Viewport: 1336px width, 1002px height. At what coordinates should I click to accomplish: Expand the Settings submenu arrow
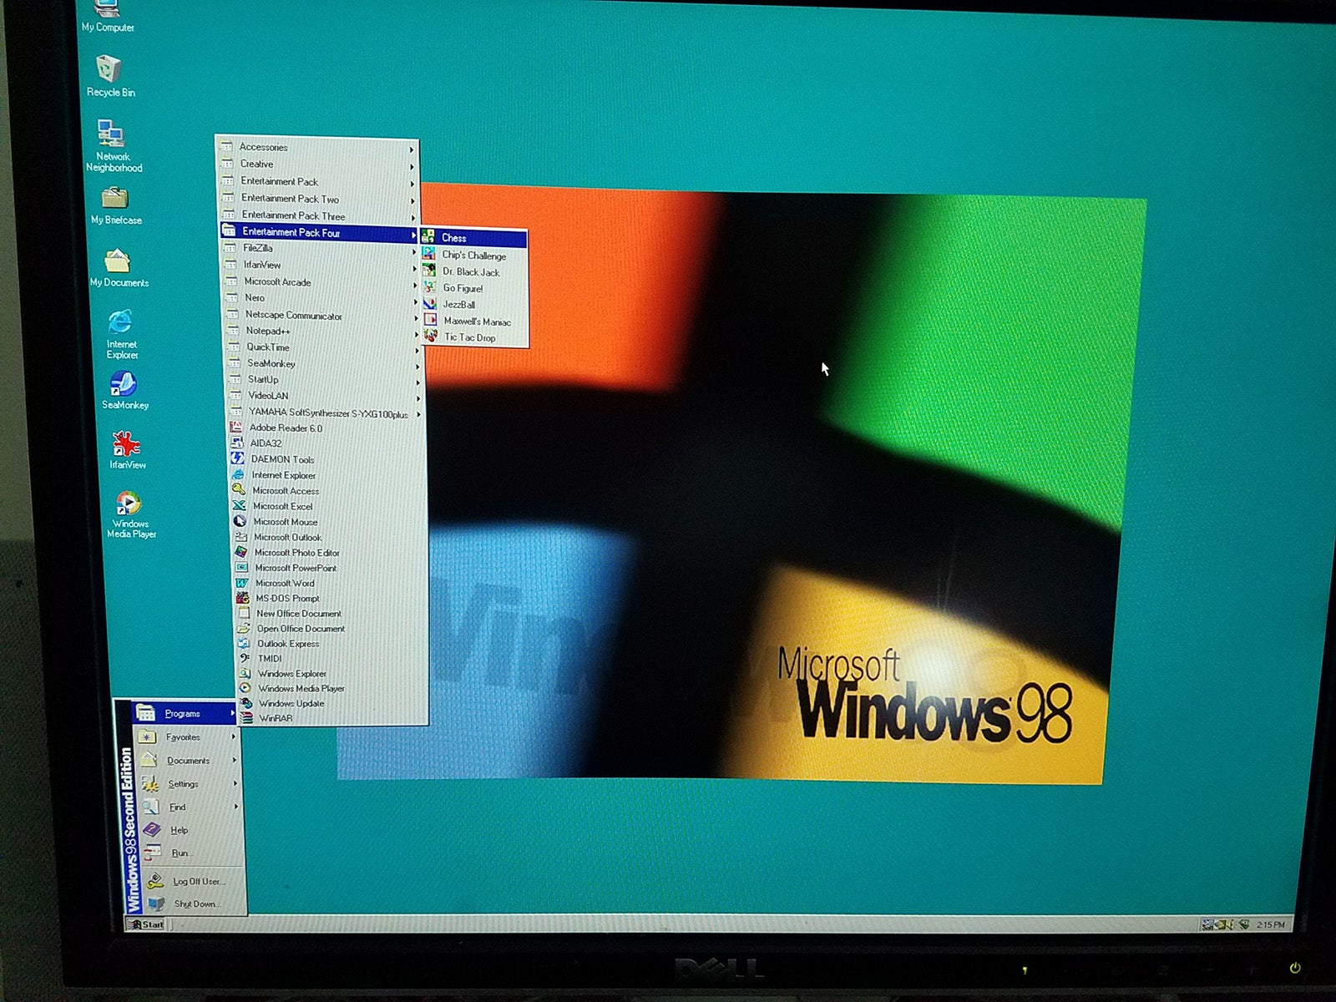(x=235, y=783)
